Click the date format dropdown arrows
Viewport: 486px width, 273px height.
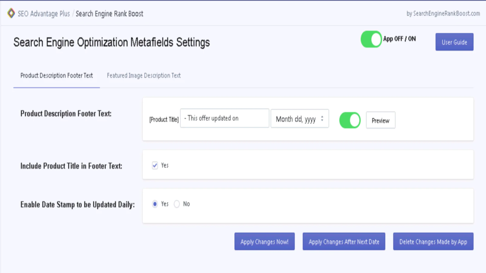(322, 119)
